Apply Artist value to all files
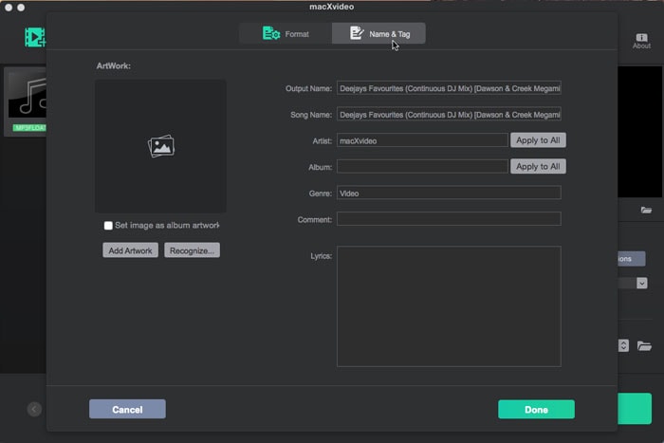 [538, 140]
